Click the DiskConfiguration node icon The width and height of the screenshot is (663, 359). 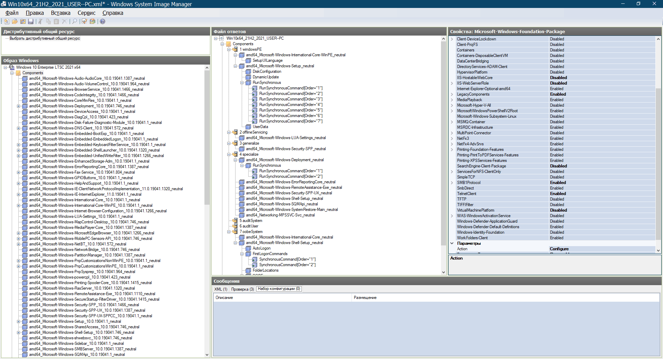(248, 71)
